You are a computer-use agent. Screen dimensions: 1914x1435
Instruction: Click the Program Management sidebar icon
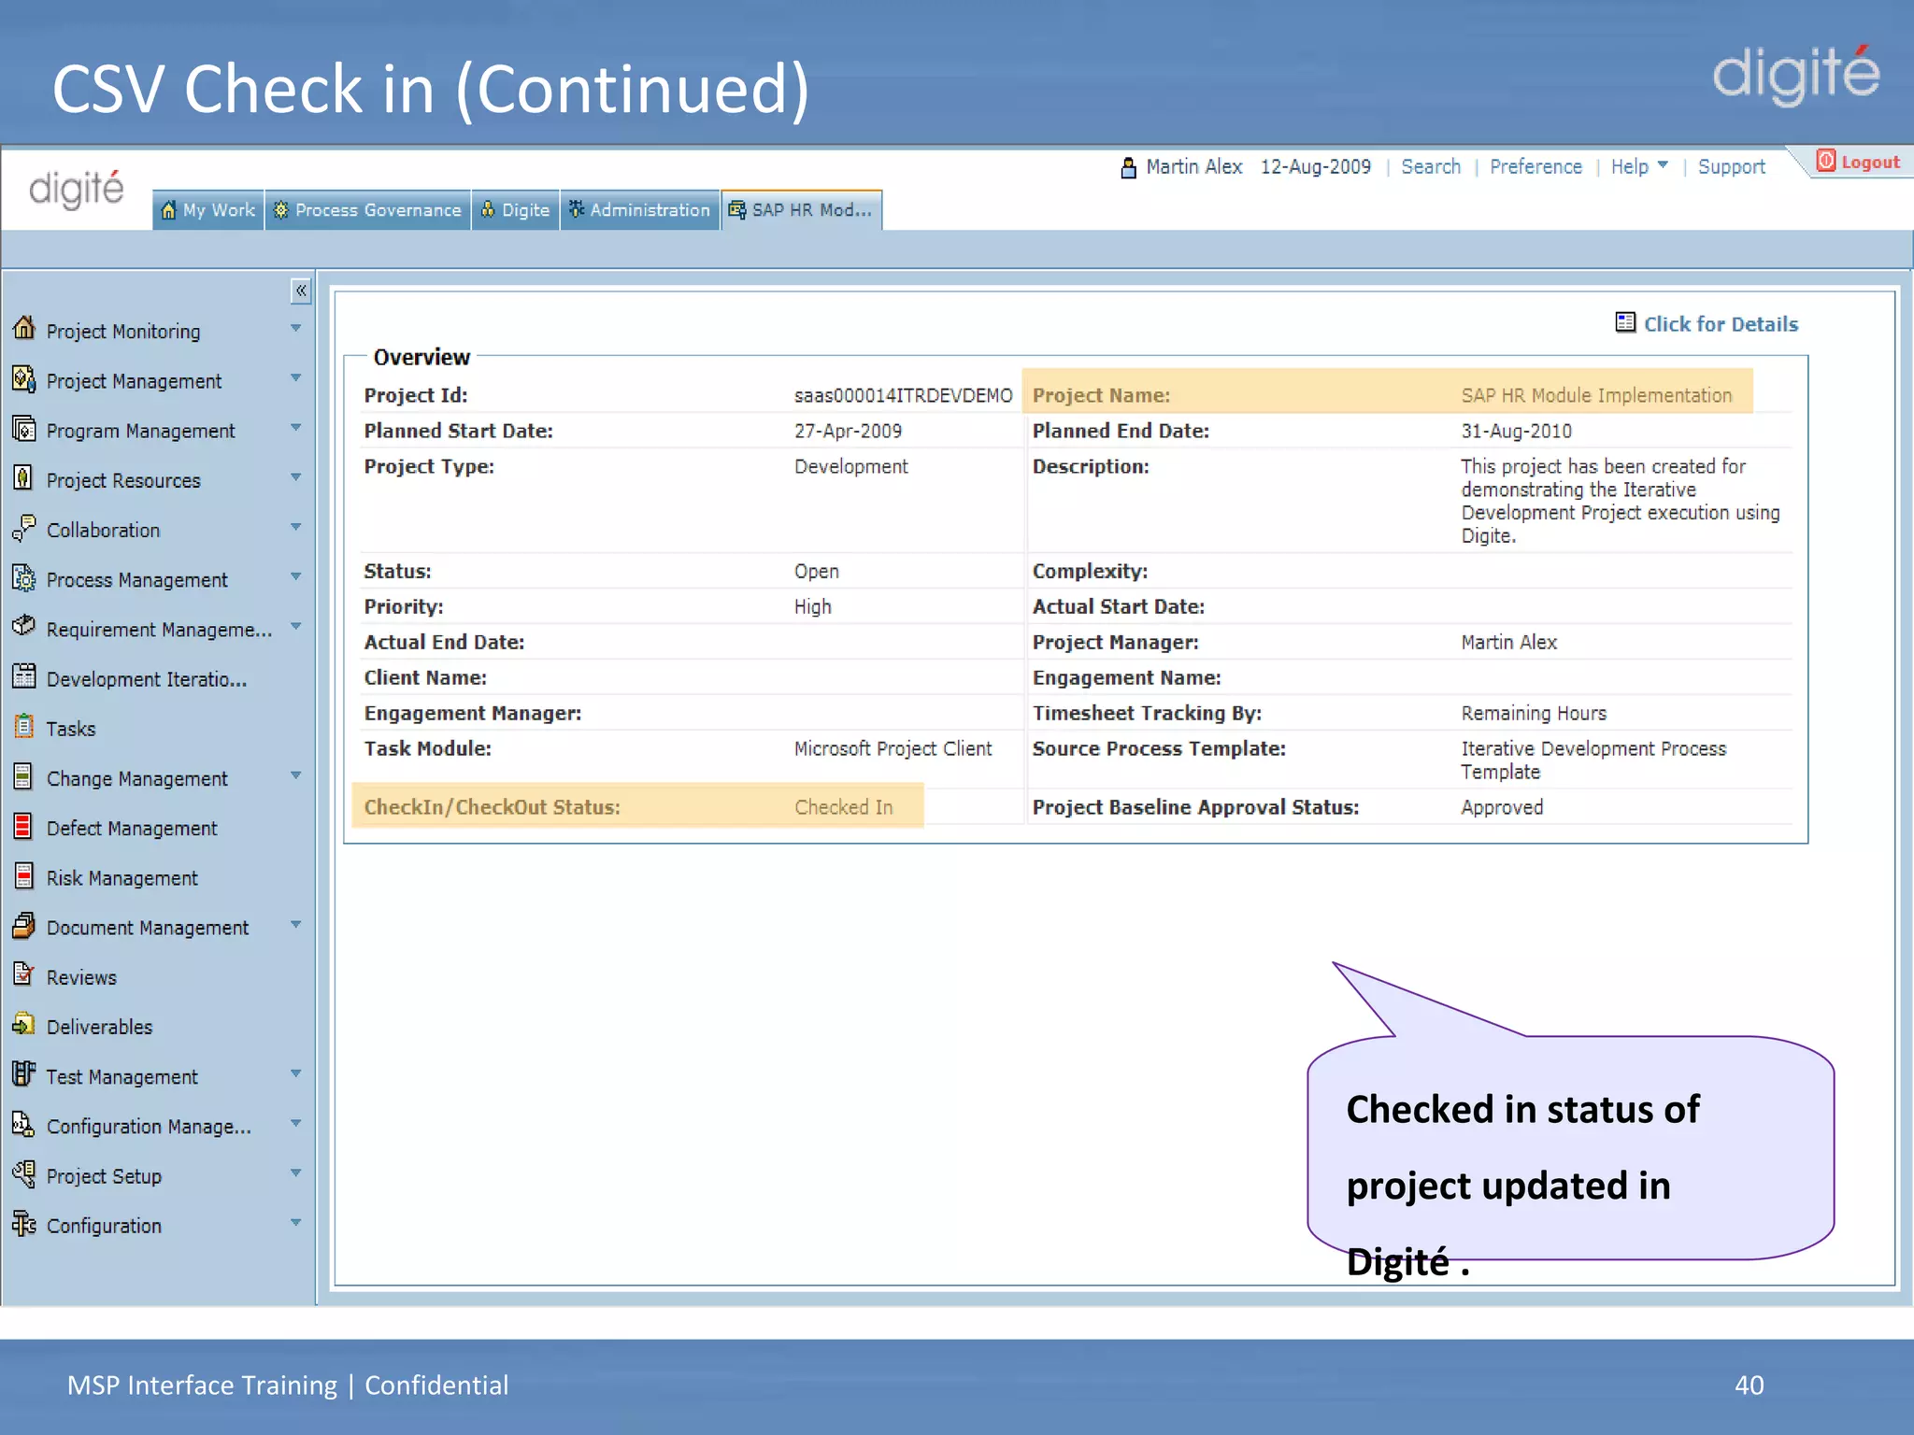tap(24, 428)
